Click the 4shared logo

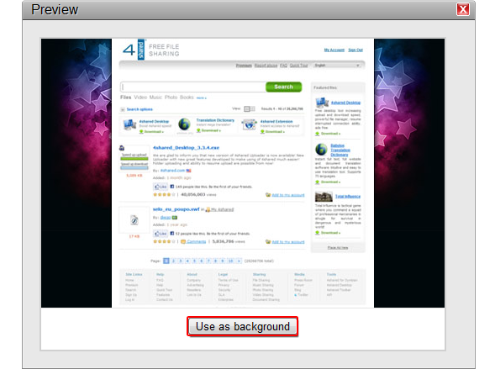(134, 50)
